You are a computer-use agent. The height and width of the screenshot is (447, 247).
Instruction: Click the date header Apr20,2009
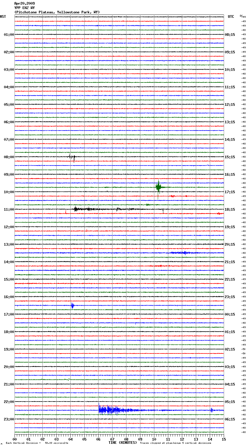tap(24, 3)
